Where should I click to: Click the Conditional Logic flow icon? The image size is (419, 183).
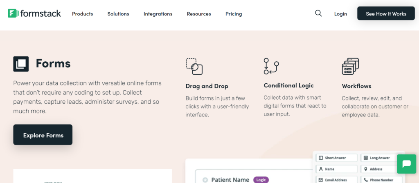(x=271, y=66)
